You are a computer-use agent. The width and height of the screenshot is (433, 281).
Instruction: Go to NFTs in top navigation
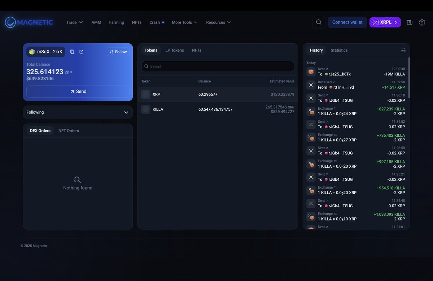tap(137, 22)
